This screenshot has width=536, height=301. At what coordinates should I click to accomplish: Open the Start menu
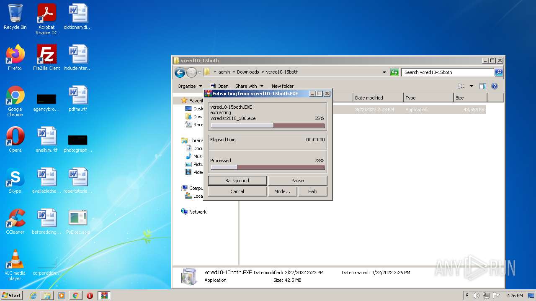click(x=11, y=296)
